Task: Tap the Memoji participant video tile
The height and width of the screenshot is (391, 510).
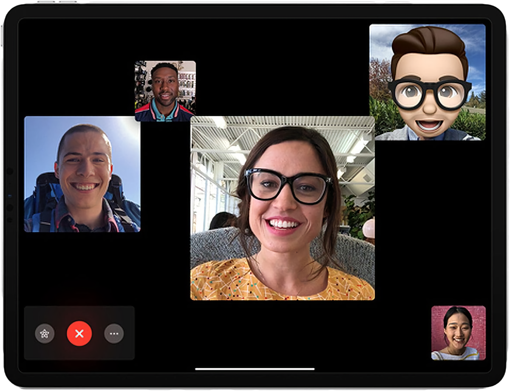Action: tap(428, 82)
